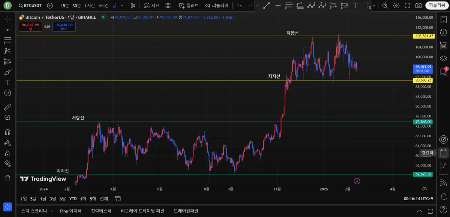The height and width of the screenshot is (217, 450).
Task: Open chart settings hexagon icon
Action: [396, 6]
